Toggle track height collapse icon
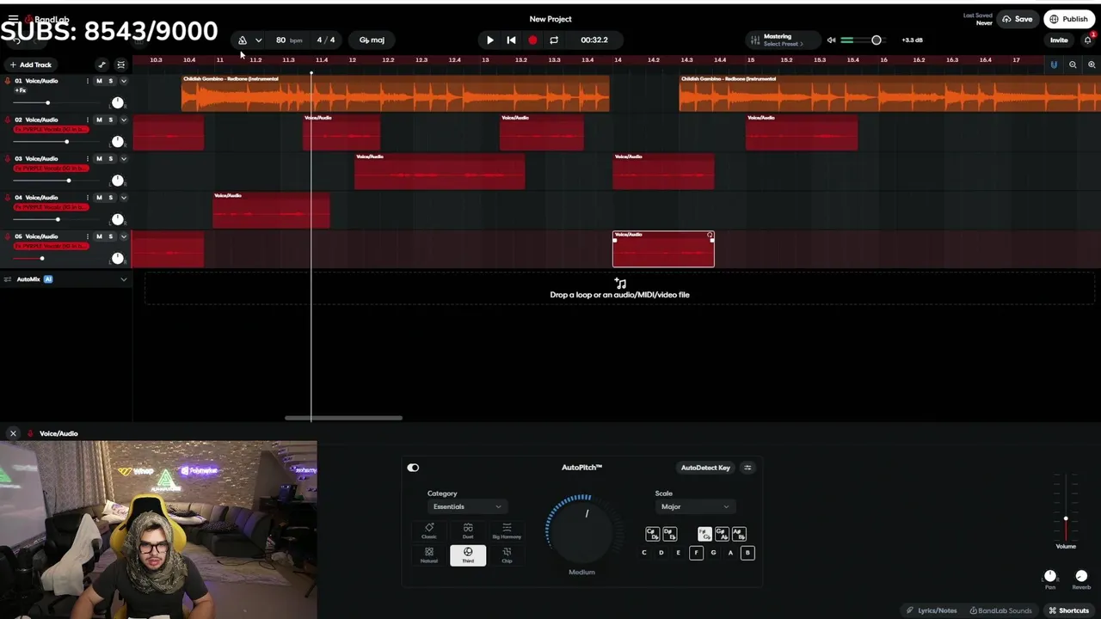Viewport: 1101px width, 619px height. pyautogui.click(x=120, y=64)
